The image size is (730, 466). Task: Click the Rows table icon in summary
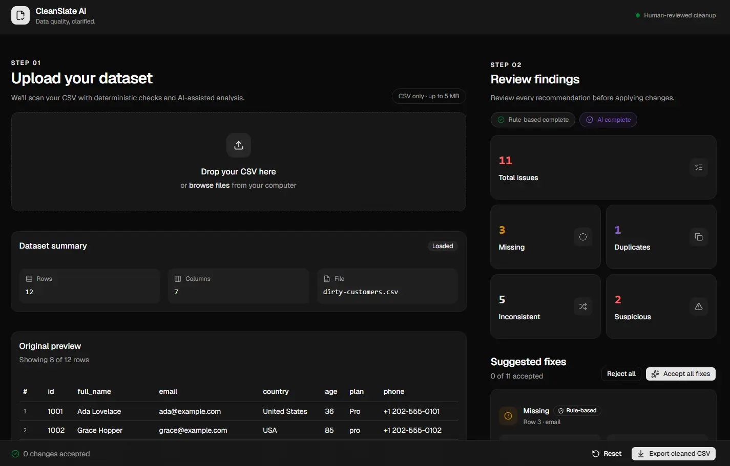(29, 279)
